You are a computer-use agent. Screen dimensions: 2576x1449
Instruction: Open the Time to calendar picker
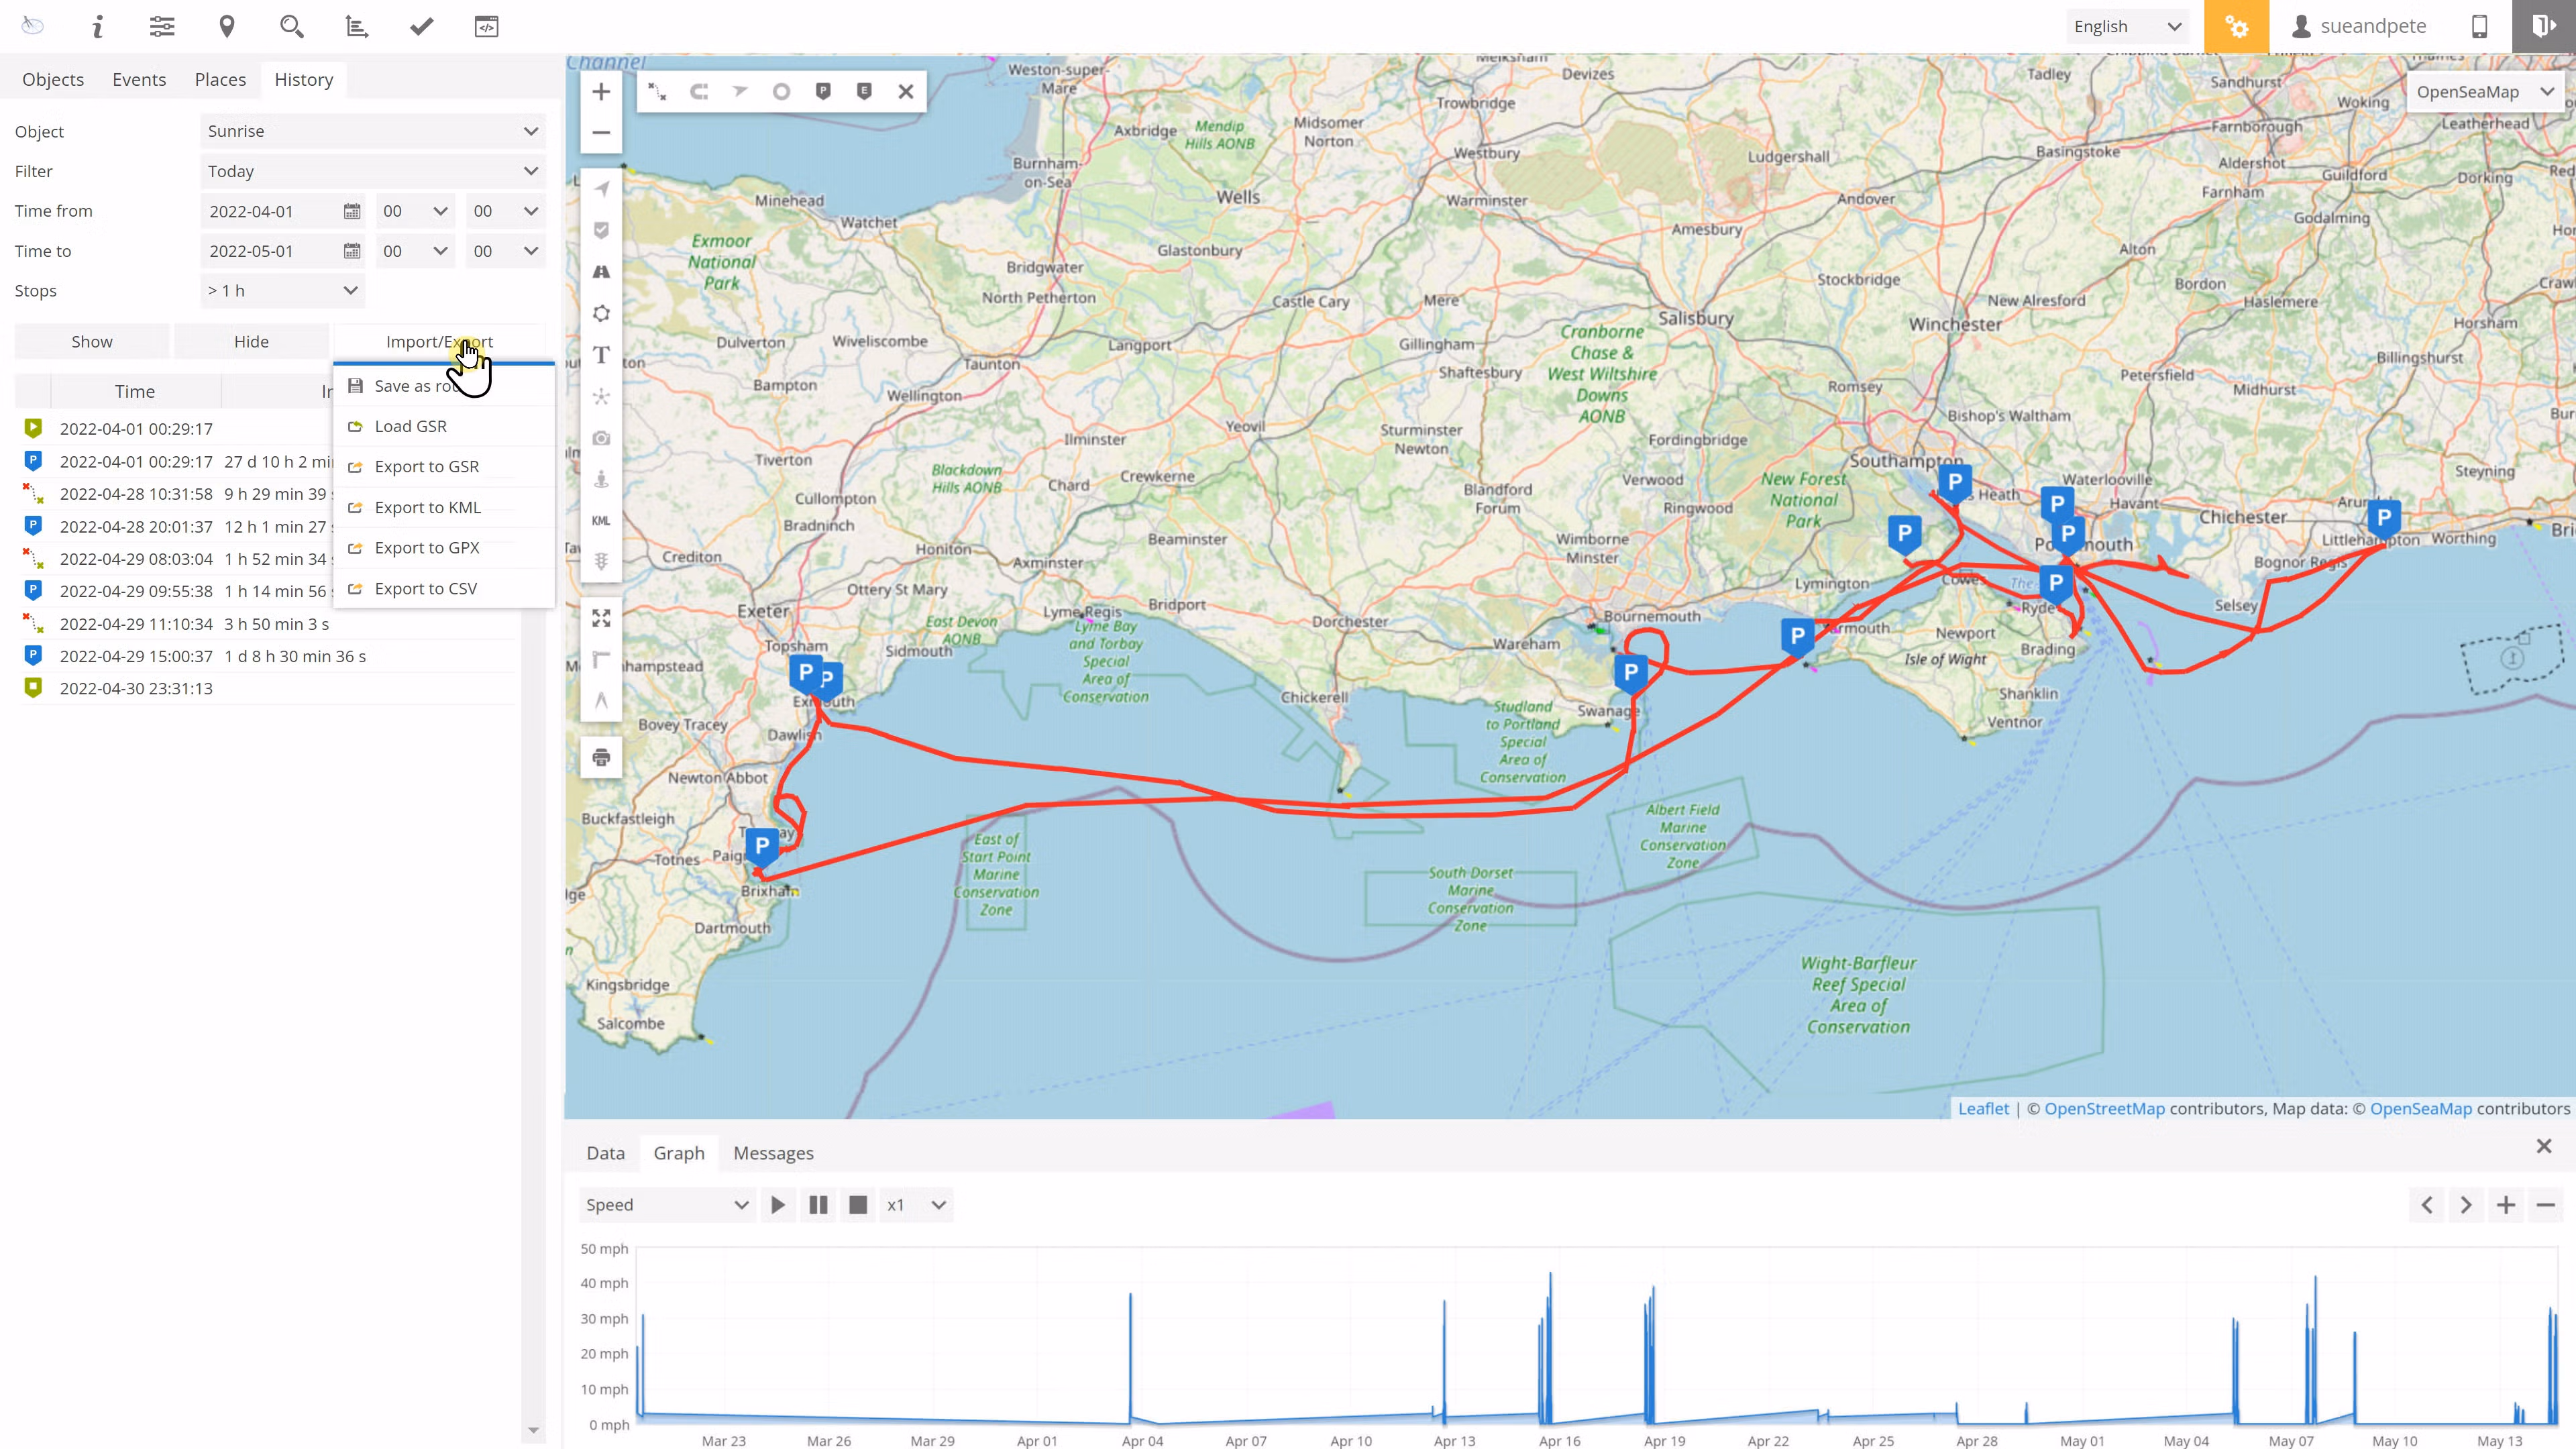click(352, 251)
